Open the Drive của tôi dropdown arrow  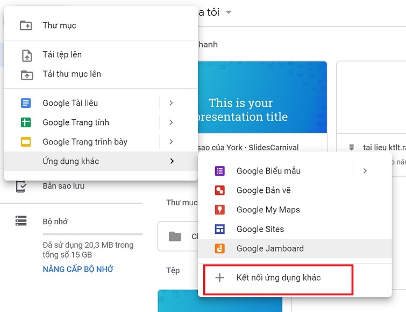[229, 12]
